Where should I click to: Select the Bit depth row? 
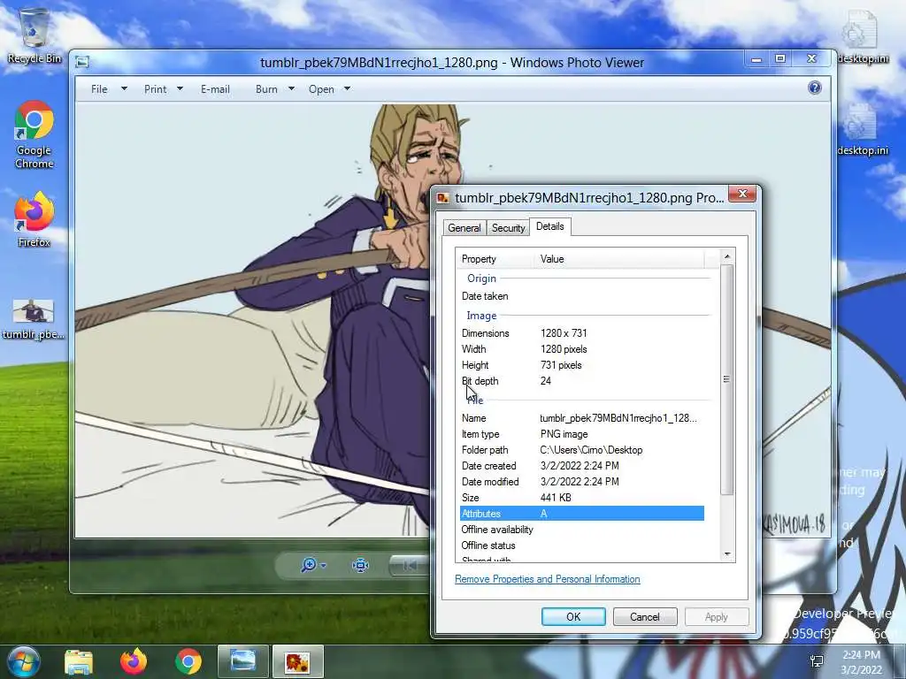(x=582, y=381)
